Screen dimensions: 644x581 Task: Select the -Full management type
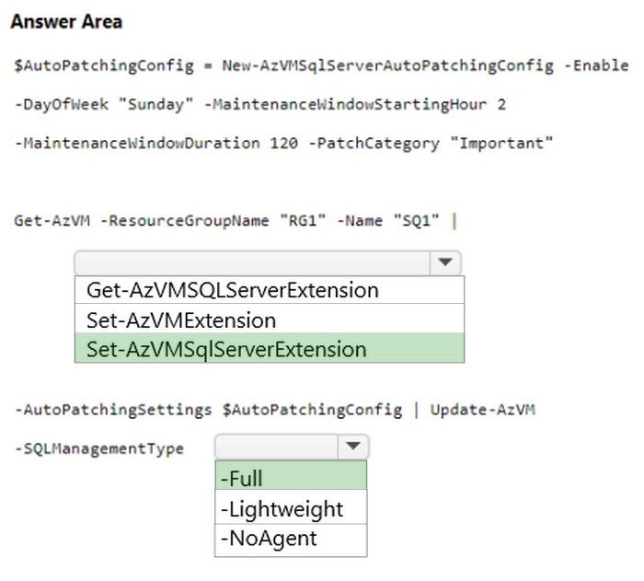point(240,478)
